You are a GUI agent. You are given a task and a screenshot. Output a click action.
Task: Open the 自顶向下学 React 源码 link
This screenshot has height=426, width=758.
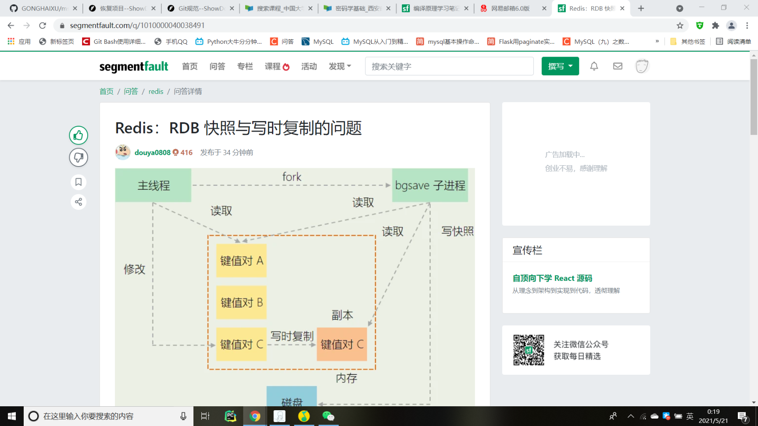point(552,278)
